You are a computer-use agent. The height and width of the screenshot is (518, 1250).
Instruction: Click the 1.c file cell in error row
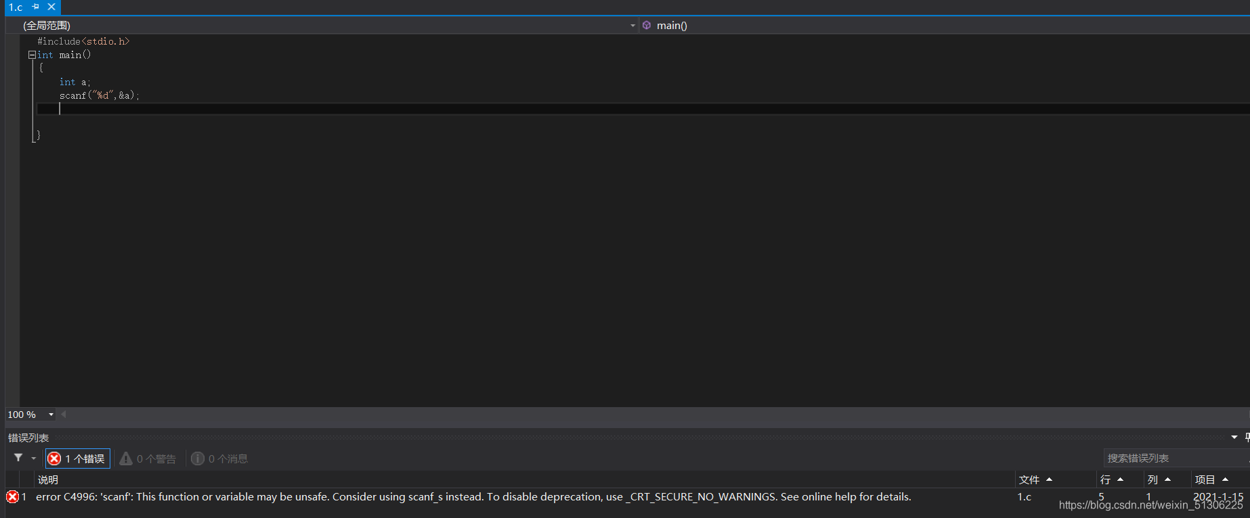point(1025,497)
